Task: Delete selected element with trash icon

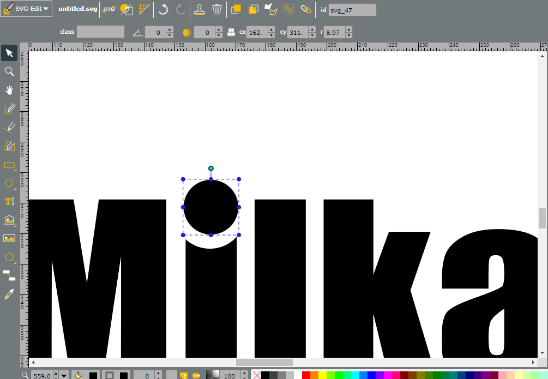Action: click(216, 9)
